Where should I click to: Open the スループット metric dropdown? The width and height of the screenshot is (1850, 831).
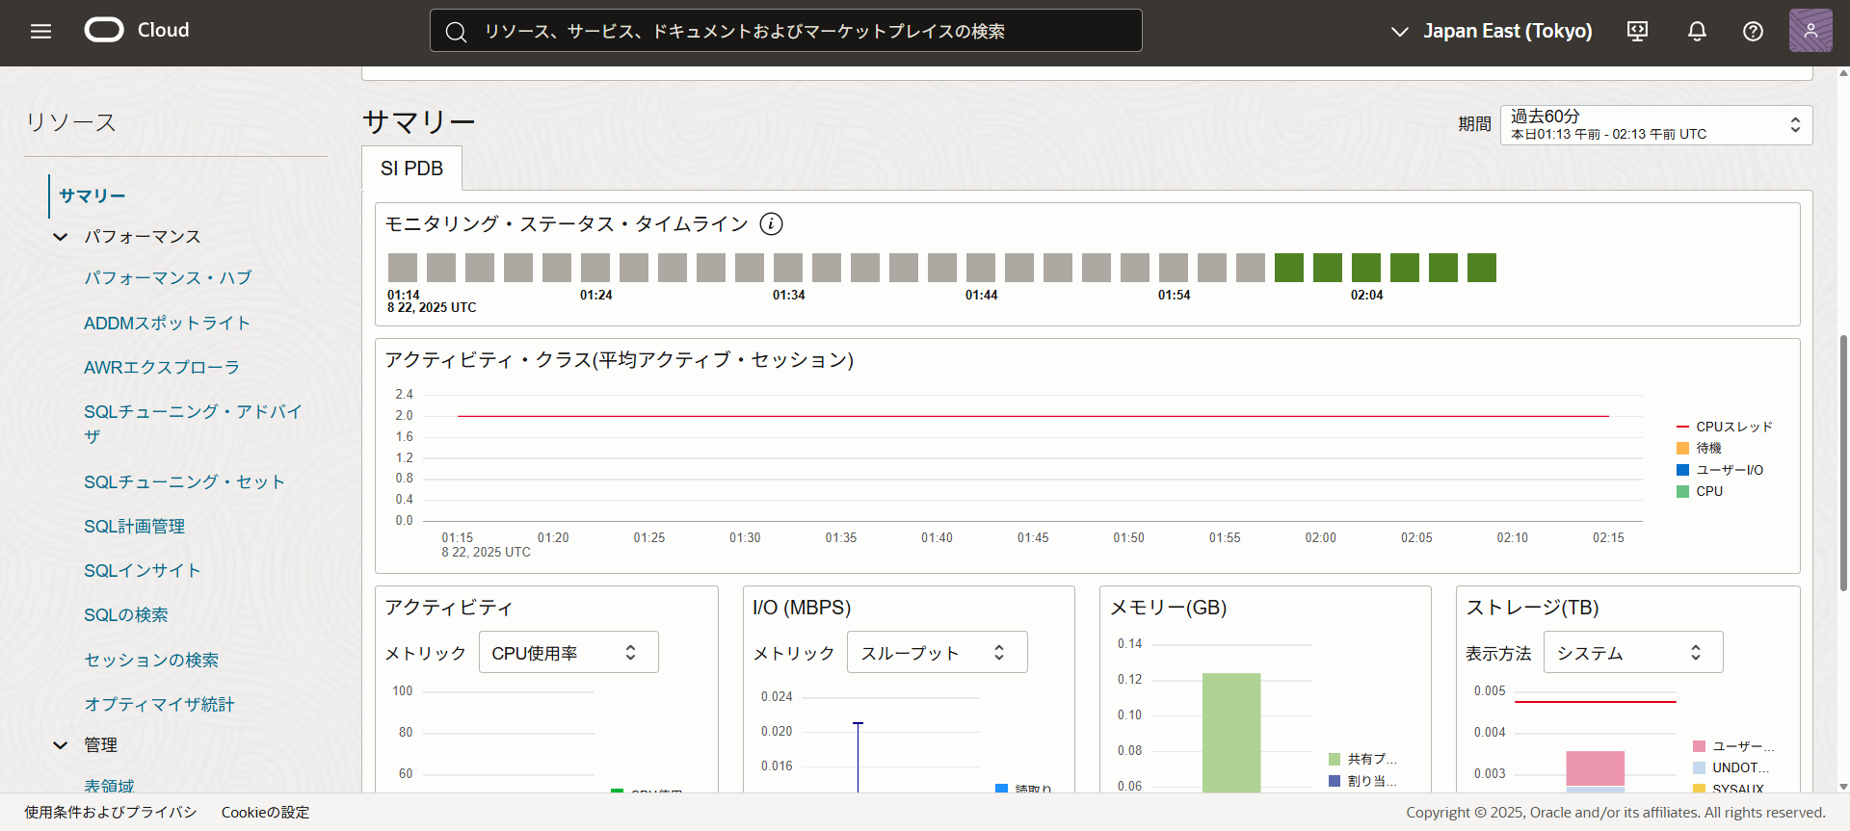tap(937, 652)
